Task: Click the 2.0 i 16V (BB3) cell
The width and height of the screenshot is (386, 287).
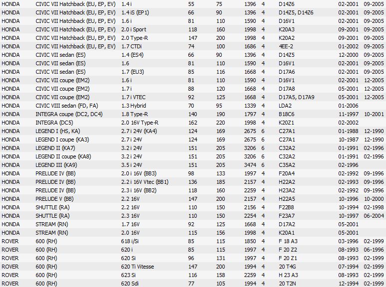Action: [139, 174]
